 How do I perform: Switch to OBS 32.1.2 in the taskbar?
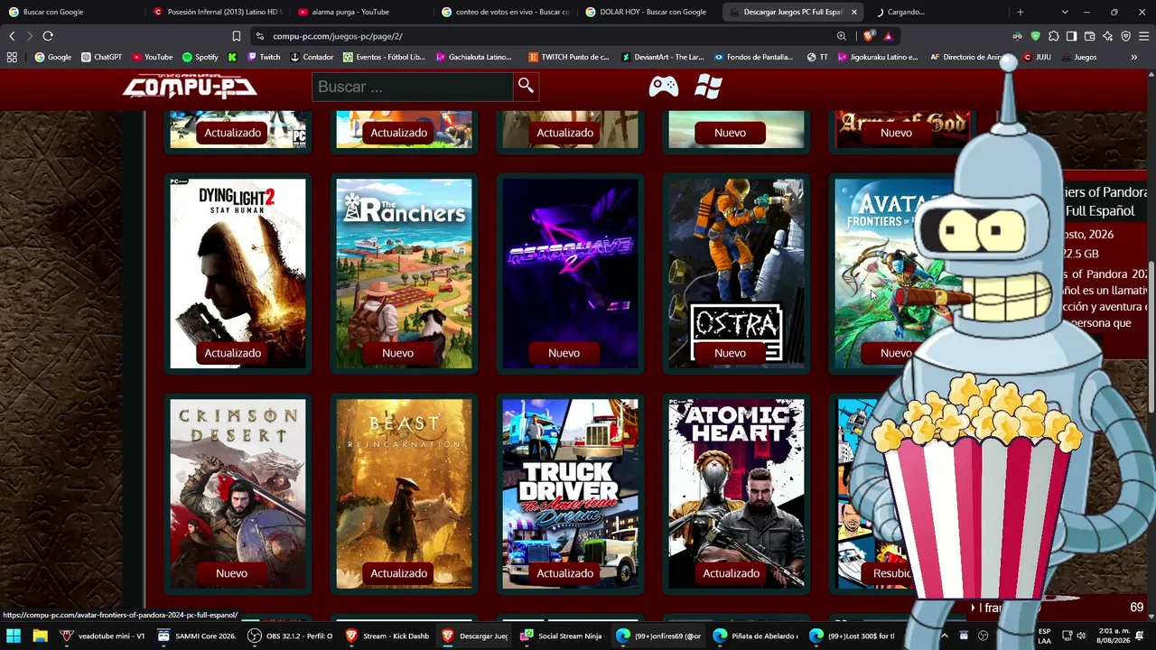pos(291,636)
